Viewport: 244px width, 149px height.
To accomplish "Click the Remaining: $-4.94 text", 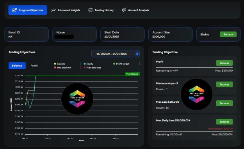I will (167, 70).
